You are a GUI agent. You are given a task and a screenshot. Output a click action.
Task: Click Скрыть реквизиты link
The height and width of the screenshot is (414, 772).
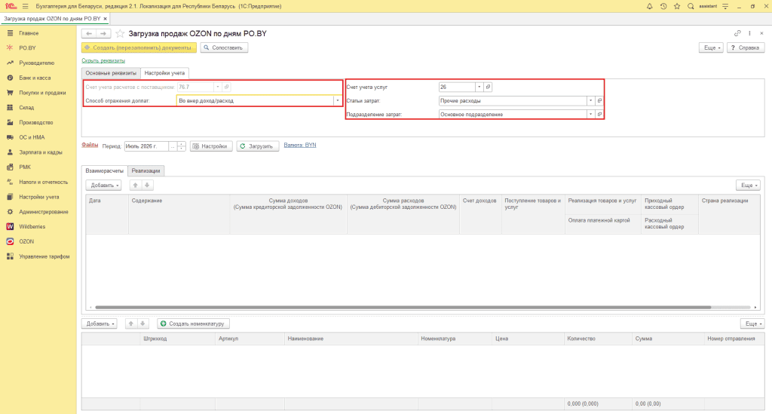(x=103, y=60)
